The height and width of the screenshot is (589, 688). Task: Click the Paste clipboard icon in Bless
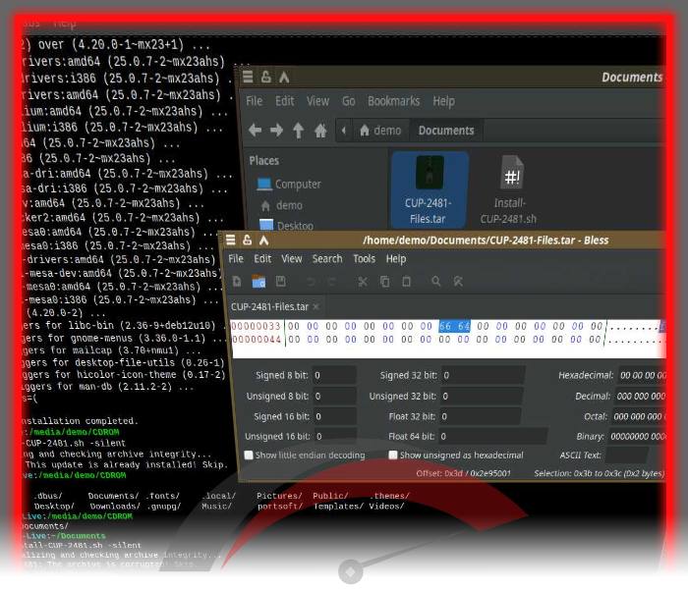tap(407, 282)
